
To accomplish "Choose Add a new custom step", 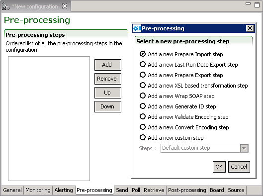I will (x=172, y=138).
